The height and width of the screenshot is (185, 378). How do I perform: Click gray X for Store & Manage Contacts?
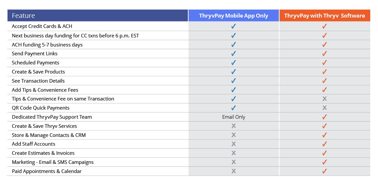tap(233, 135)
